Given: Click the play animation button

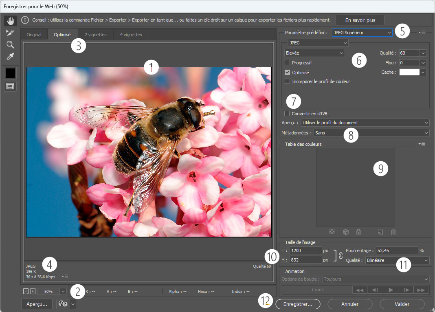Looking at the screenshot, I should [391, 290].
